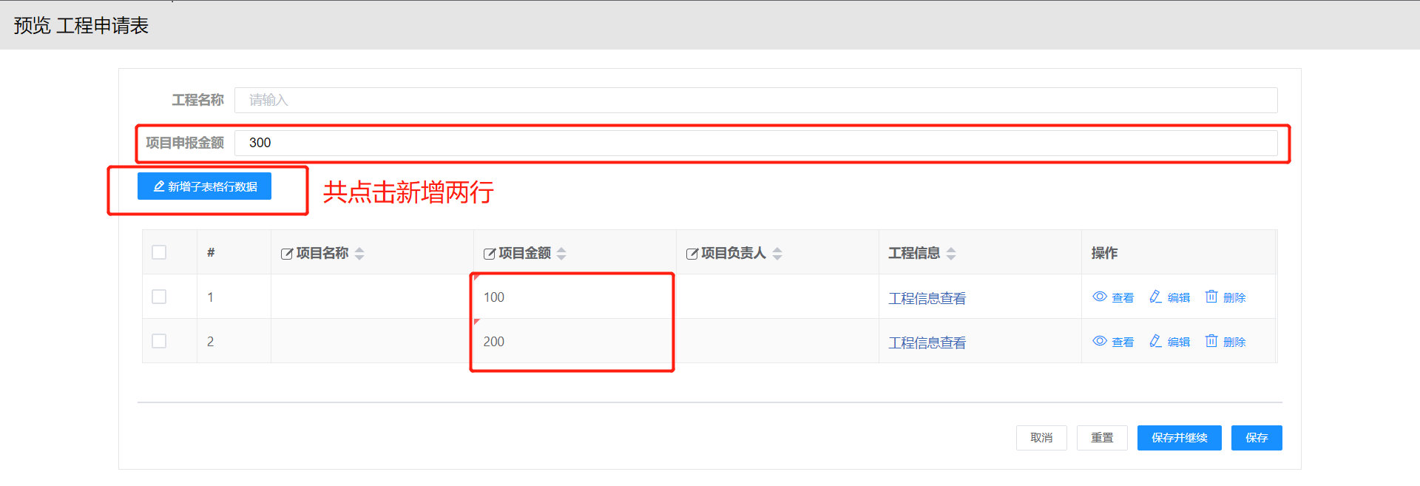Screen dimensions: 1420x486
Task: Check the checkbox for row 2
Action: point(159,341)
